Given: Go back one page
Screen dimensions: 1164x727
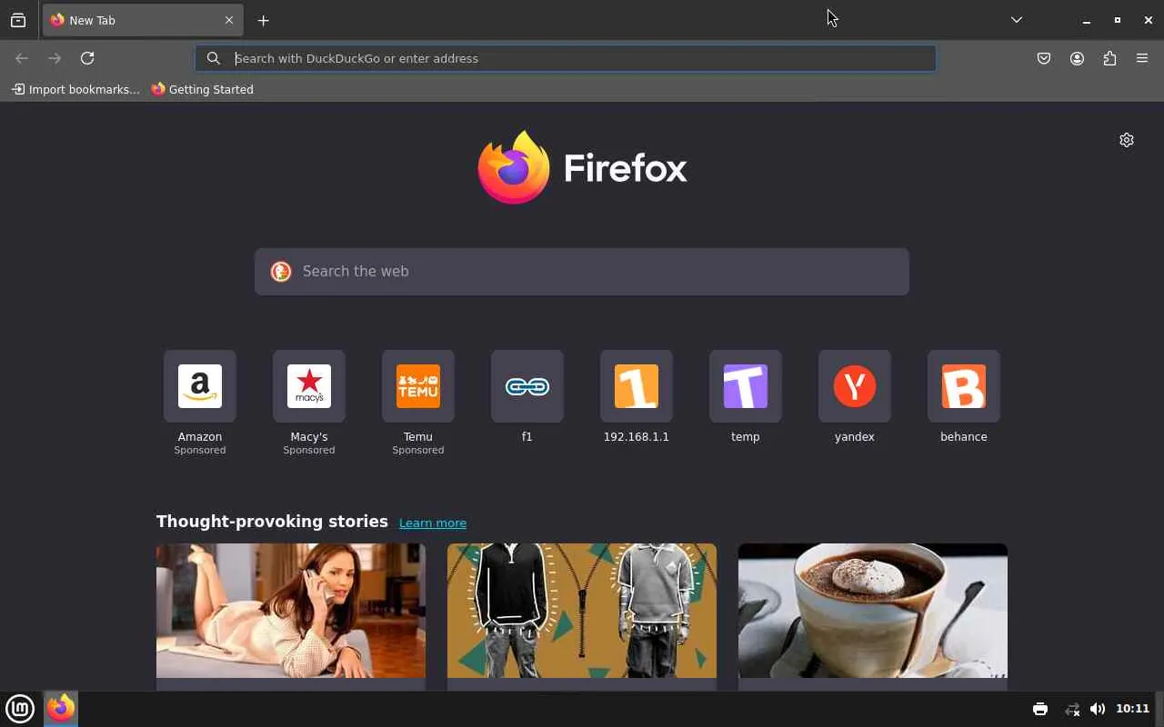Looking at the screenshot, I should pyautogui.click(x=22, y=58).
